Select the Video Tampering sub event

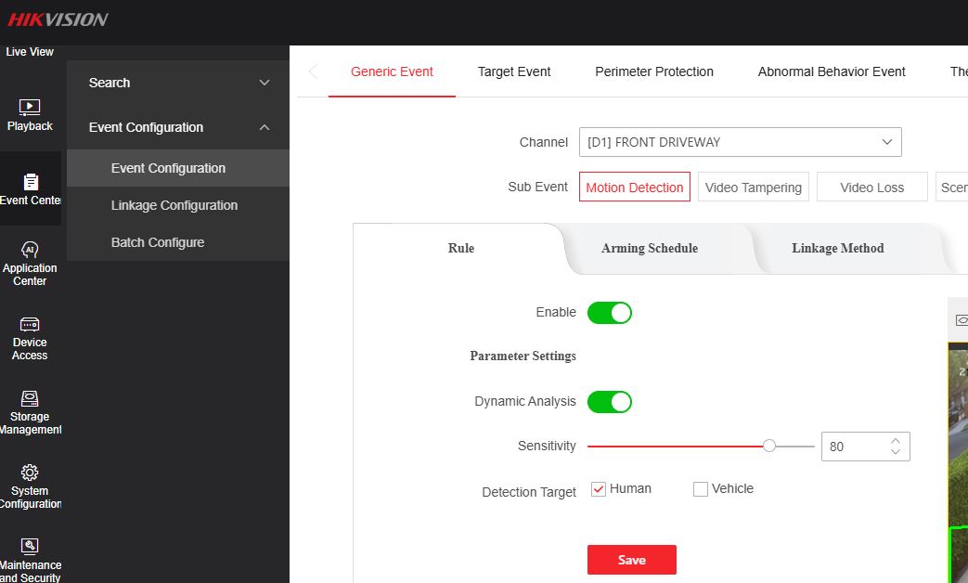click(x=753, y=188)
